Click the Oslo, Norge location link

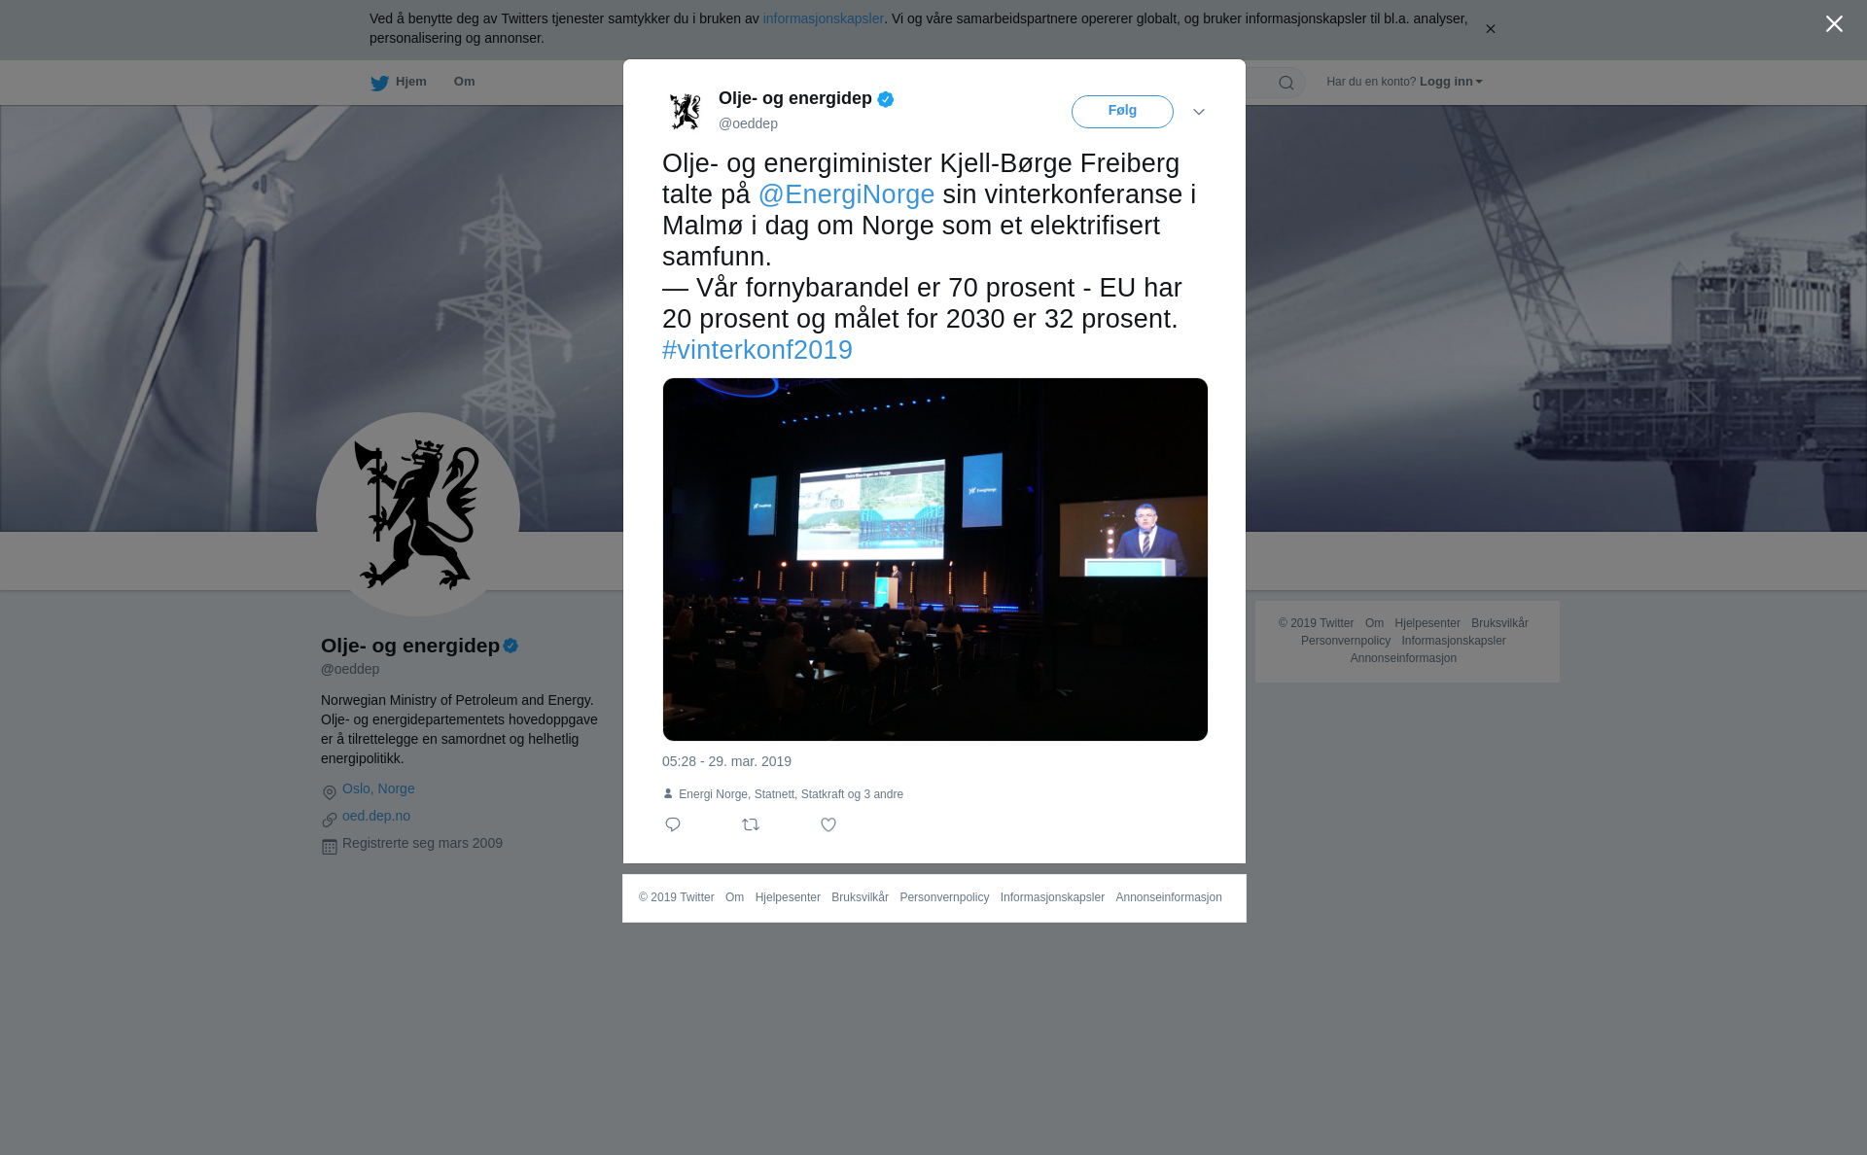(x=378, y=788)
